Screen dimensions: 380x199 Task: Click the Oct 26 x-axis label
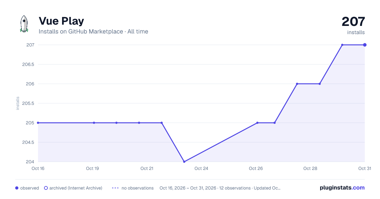256,168
